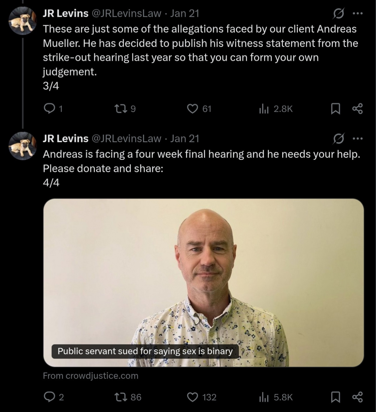The height and width of the screenshot is (412, 376).
Task: Open @JRLevinsLaw handle on the 3/4 tweet
Action: pos(126,13)
